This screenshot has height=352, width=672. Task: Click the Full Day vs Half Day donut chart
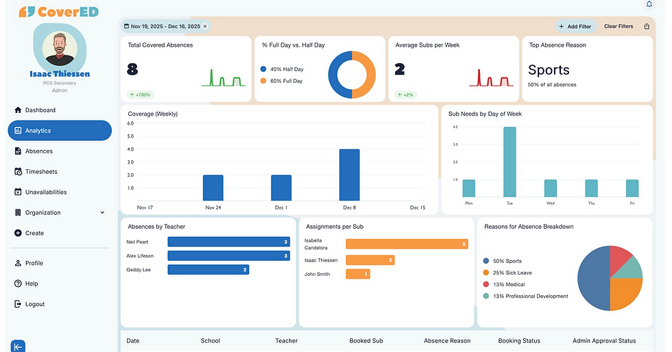(x=352, y=75)
